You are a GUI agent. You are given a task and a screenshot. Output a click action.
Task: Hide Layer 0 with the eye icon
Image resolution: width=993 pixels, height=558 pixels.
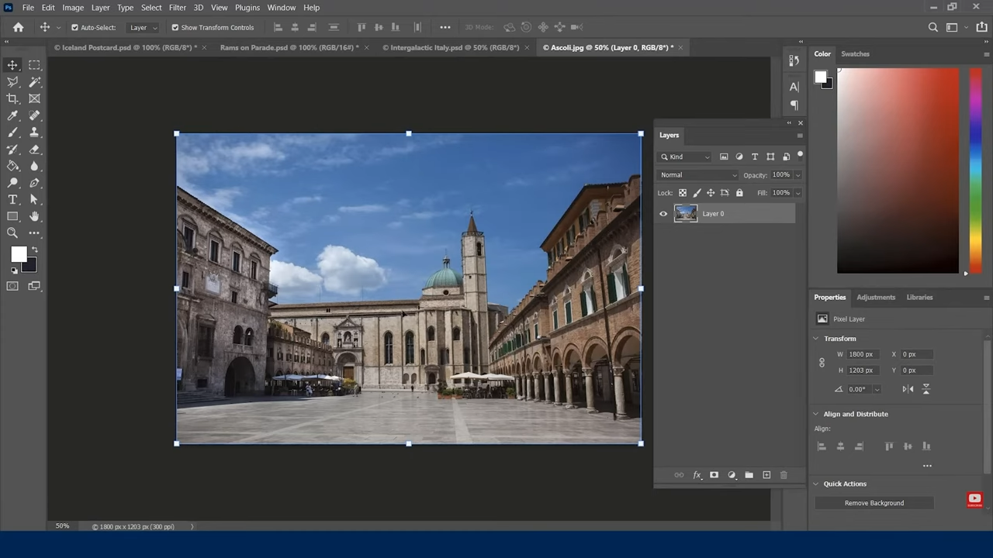pos(663,214)
